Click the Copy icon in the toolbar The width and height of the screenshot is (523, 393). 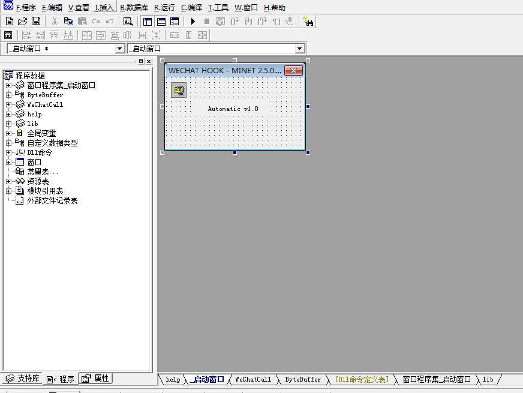tap(68, 22)
